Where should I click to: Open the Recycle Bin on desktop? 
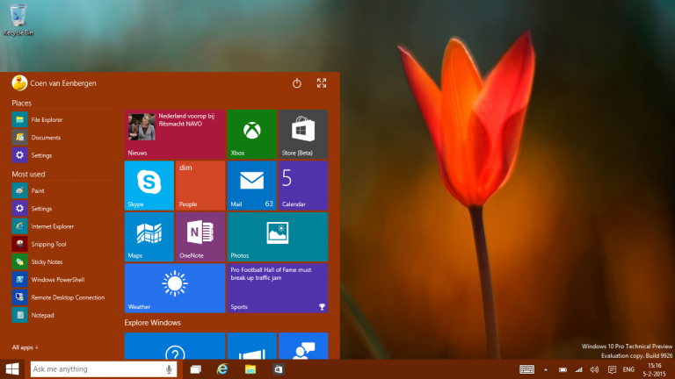18,18
